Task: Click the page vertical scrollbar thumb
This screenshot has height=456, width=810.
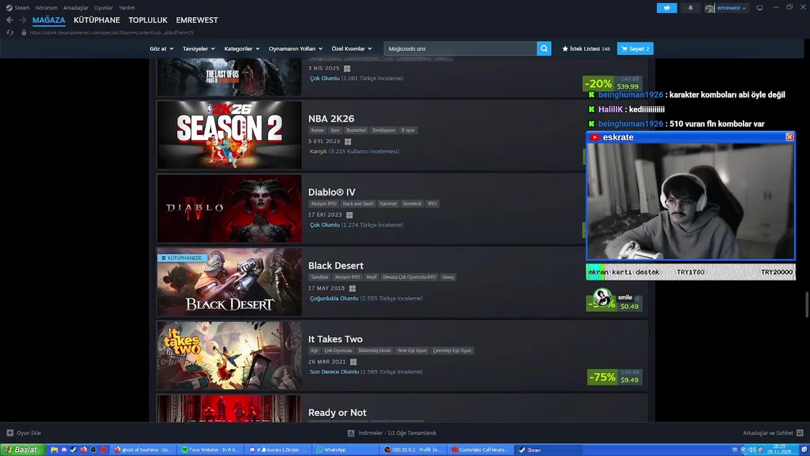Action: 807,305
